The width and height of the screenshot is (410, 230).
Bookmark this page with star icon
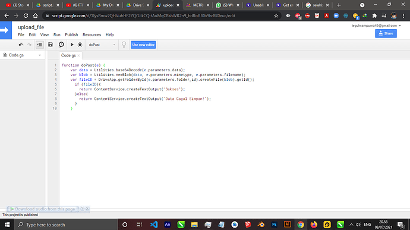point(276,15)
